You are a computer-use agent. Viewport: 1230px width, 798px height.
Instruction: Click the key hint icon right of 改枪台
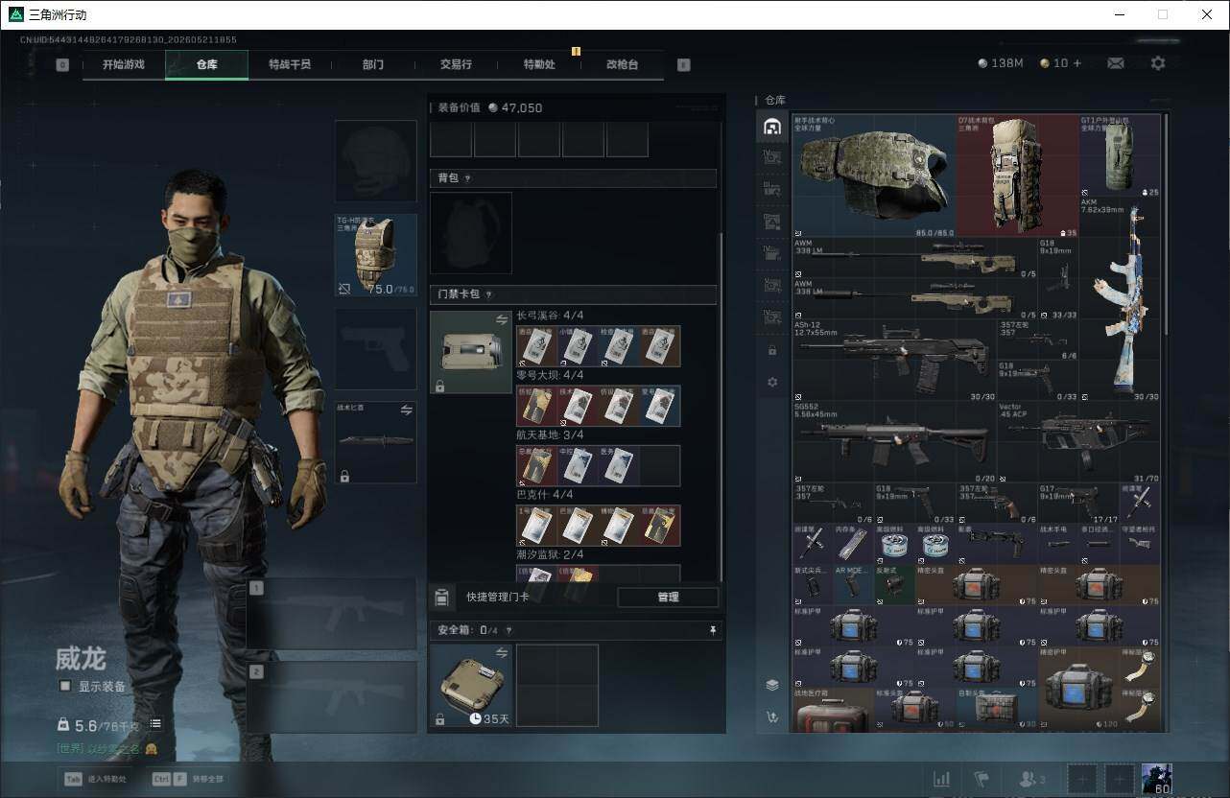[683, 65]
